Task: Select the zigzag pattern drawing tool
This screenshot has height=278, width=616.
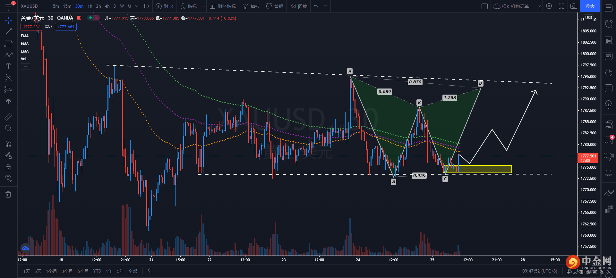Action: click(8, 55)
